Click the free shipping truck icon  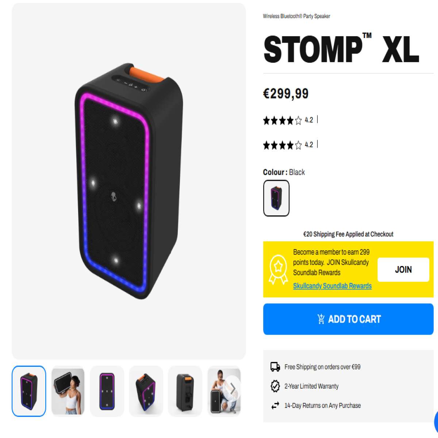click(x=275, y=367)
